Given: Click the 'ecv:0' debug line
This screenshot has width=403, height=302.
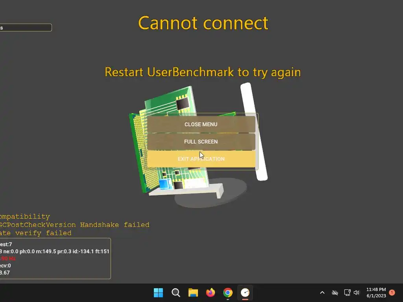Looking at the screenshot, I should 6,265.
